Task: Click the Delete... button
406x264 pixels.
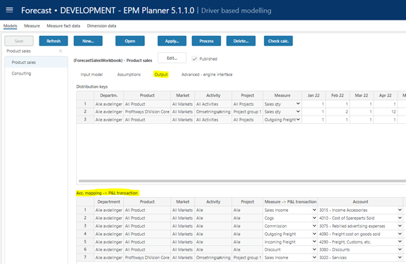Action: click(x=241, y=41)
